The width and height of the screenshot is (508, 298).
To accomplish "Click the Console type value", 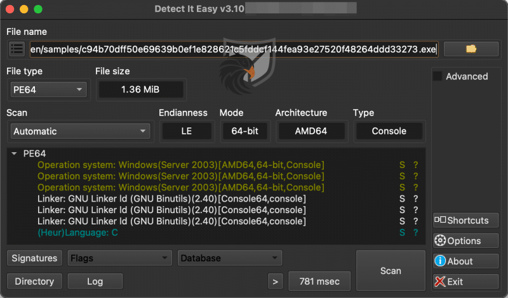I will click(389, 131).
